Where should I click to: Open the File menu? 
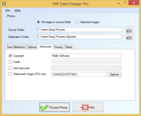point(8,11)
